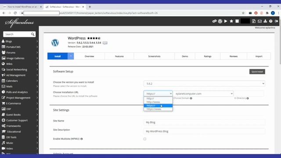The width and height of the screenshot is (281, 158).
Task: Open Image Galleries category in sidebar
Action: (x=19, y=58)
